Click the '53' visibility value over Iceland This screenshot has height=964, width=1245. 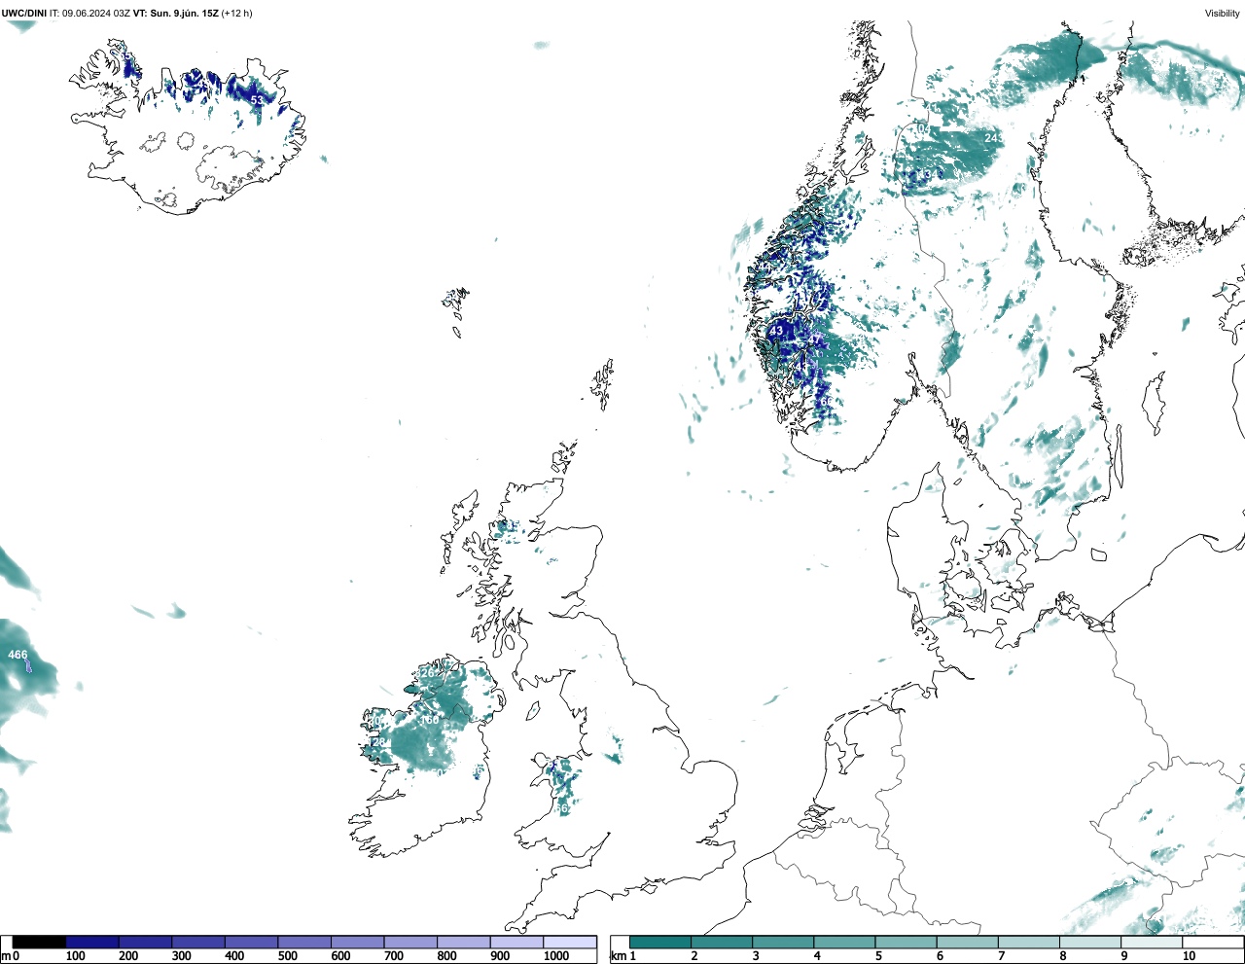point(257,100)
